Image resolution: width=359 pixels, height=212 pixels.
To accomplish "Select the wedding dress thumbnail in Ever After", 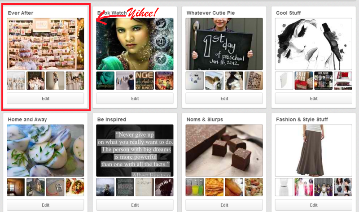I will click(55, 81).
